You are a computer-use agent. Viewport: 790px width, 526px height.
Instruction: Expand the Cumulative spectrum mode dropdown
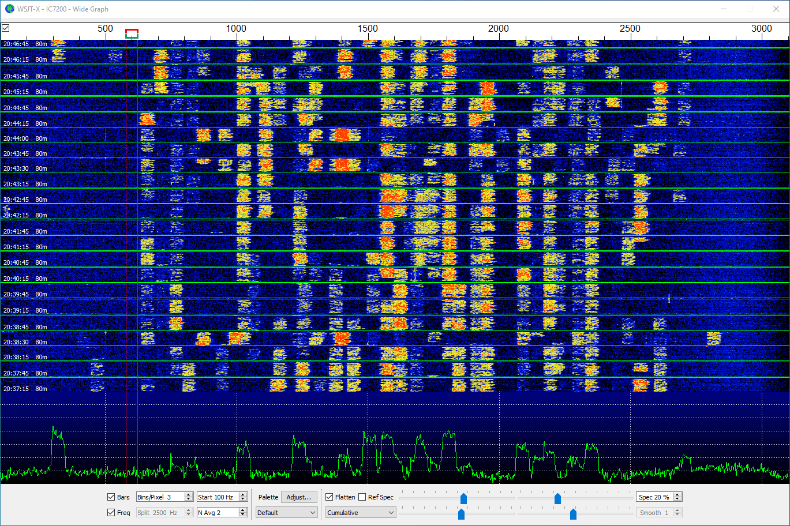(x=361, y=513)
